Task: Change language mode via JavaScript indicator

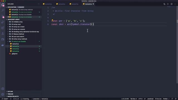Action: (150, 99)
